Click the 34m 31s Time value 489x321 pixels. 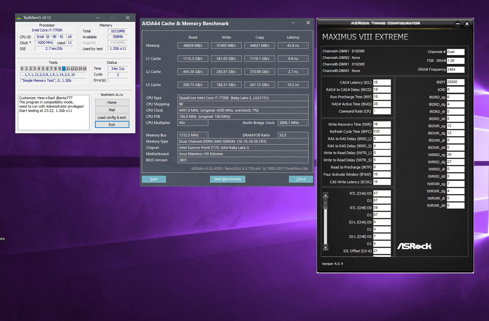click(x=118, y=69)
